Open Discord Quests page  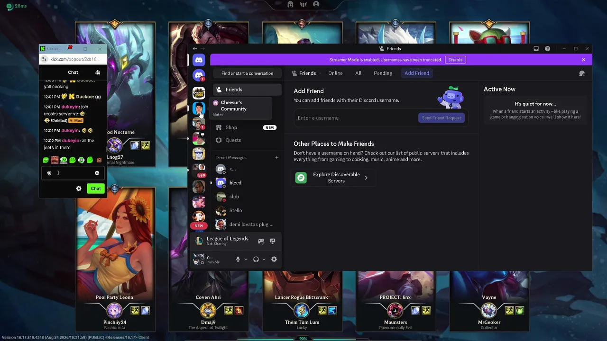(x=247, y=140)
